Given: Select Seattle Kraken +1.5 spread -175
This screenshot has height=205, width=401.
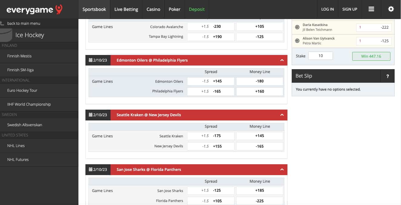Looking at the screenshot, I should (x=211, y=136).
